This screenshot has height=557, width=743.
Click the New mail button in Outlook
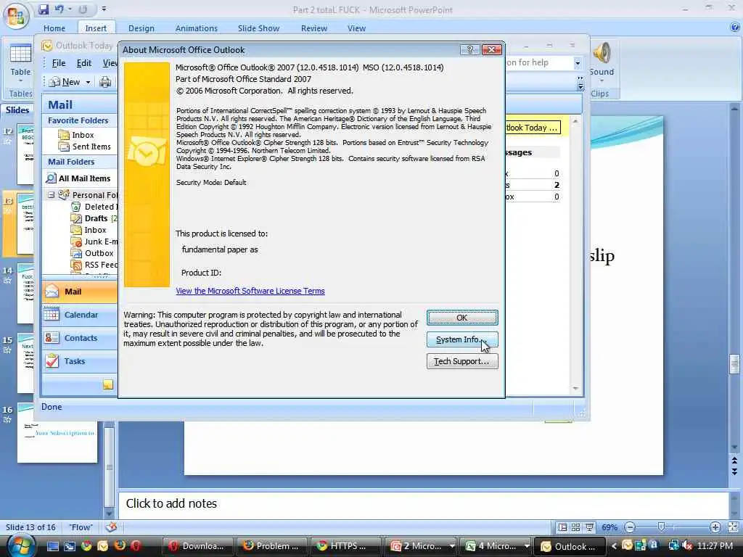[65, 82]
